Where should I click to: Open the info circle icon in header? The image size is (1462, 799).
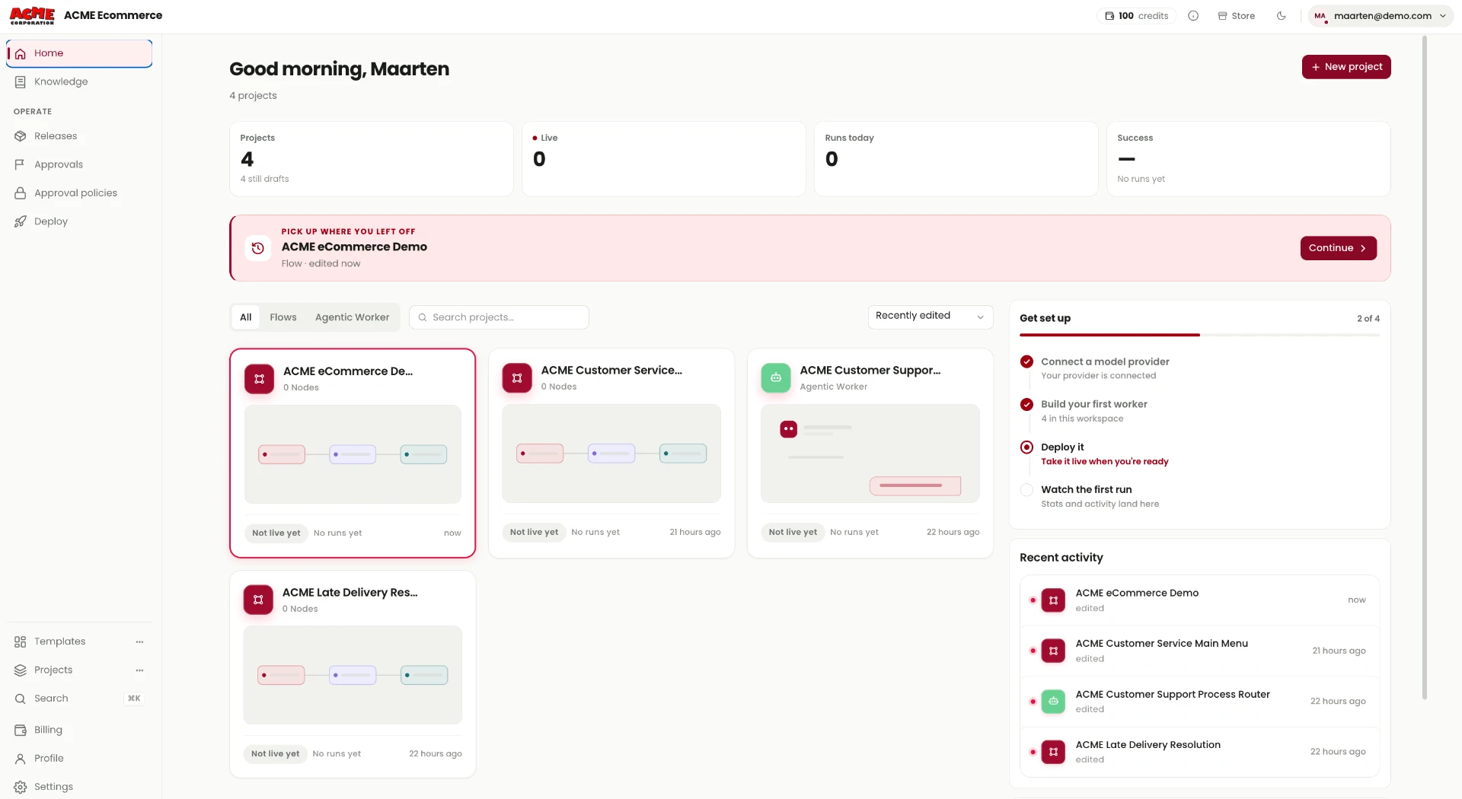click(x=1193, y=15)
